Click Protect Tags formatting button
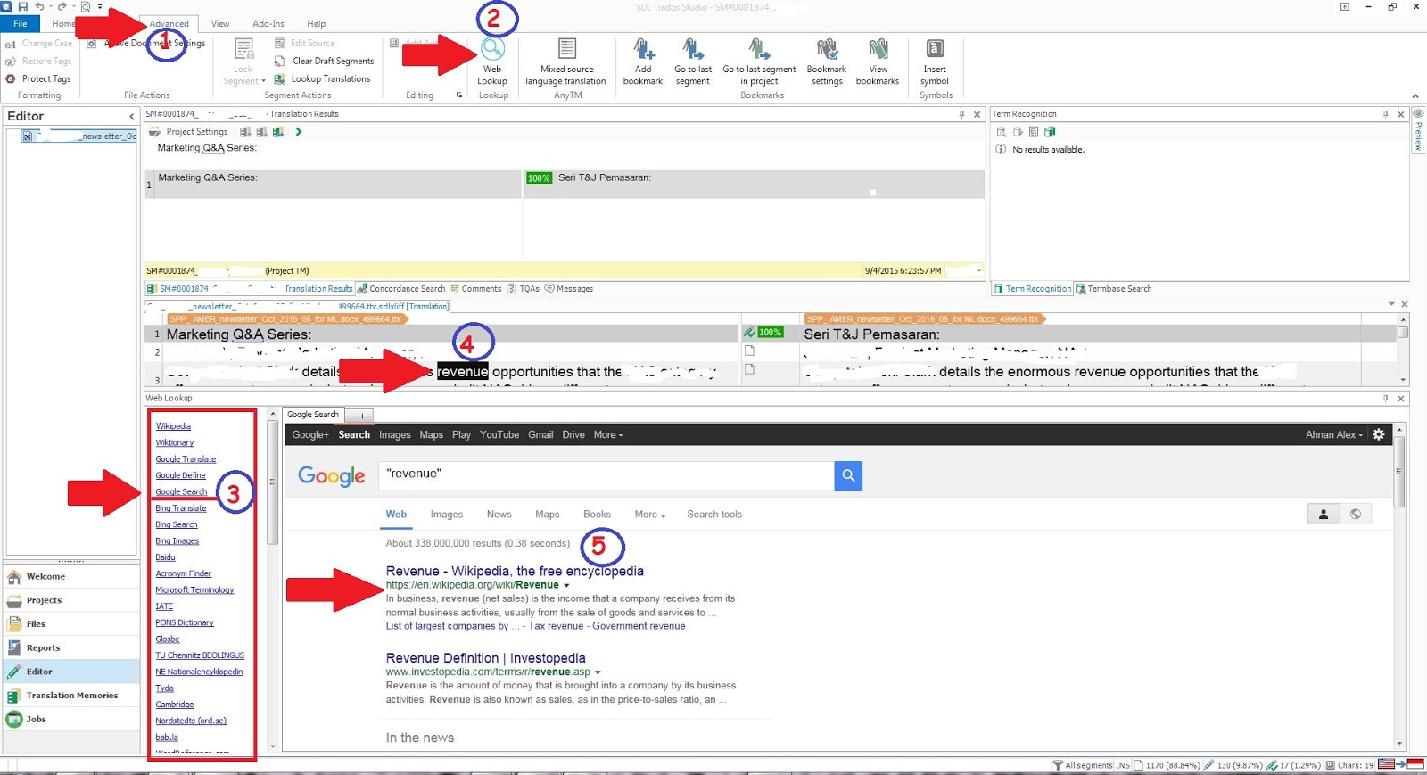Screen dimensions: 1427x775 (x=39, y=78)
